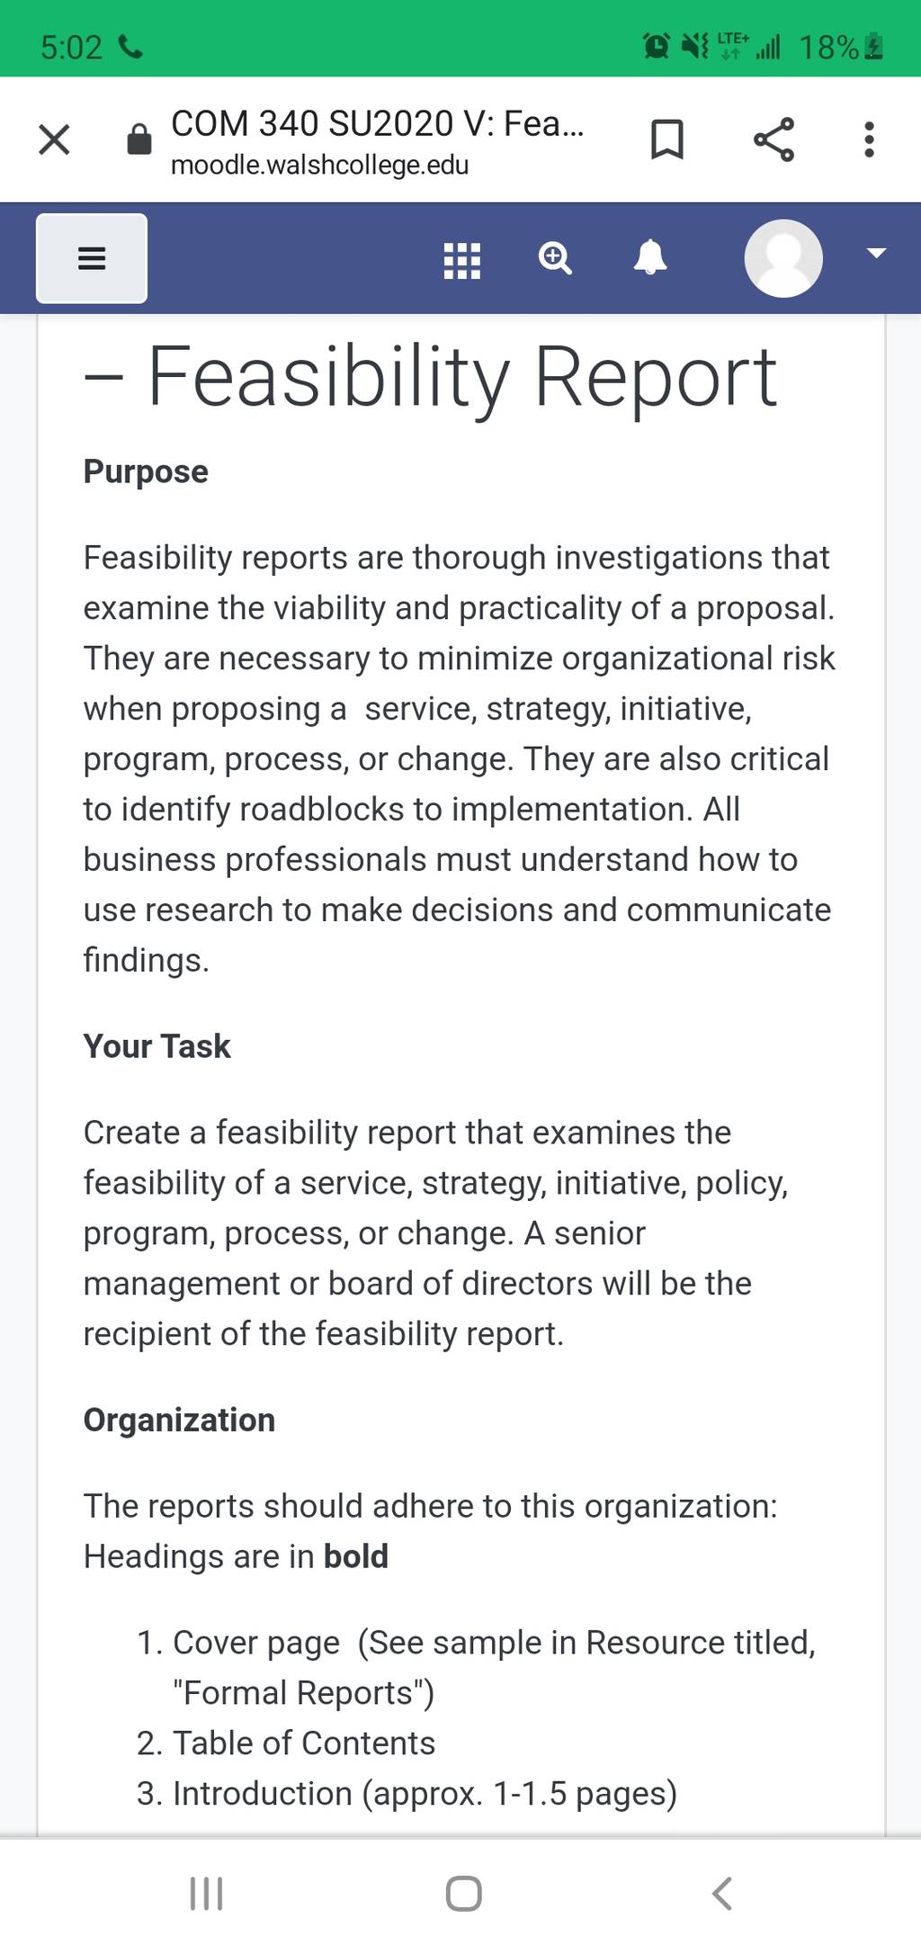Open the Moodle hamburger side menu

92,258
